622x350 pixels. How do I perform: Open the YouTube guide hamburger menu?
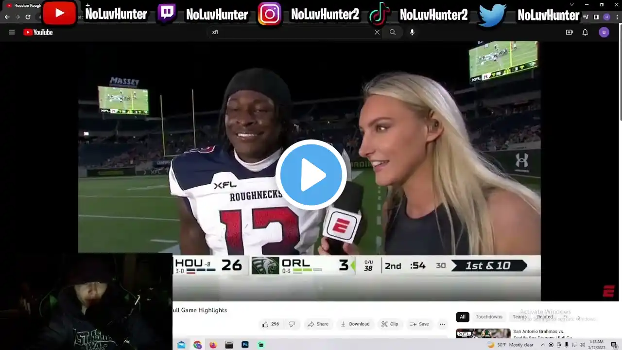click(x=12, y=33)
